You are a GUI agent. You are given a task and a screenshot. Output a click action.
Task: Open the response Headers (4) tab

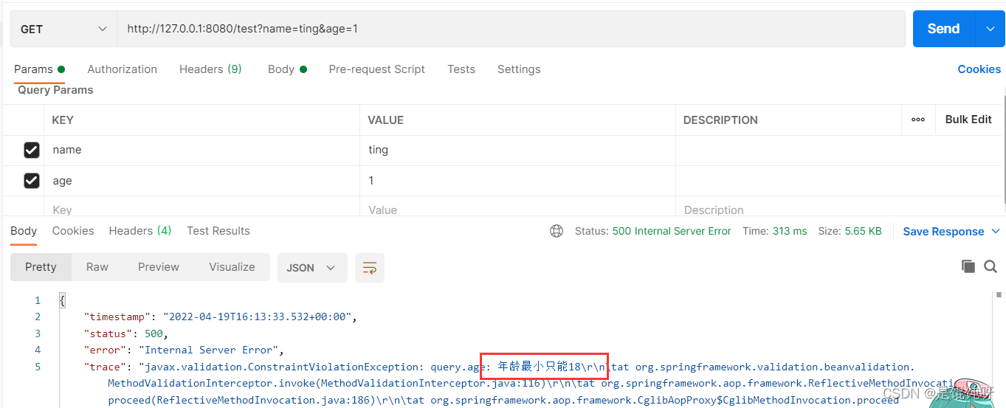(x=140, y=231)
